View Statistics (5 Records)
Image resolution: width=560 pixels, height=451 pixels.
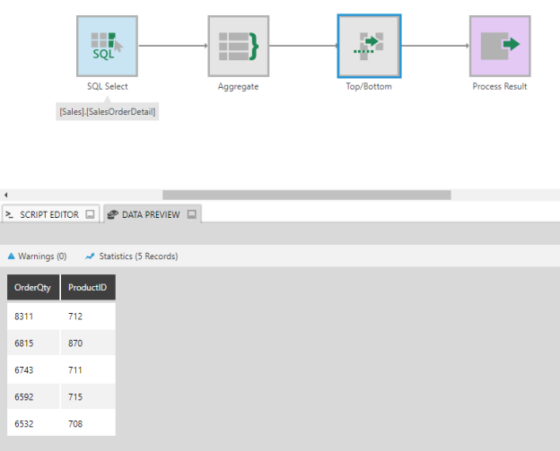click(x=131, y=256)
